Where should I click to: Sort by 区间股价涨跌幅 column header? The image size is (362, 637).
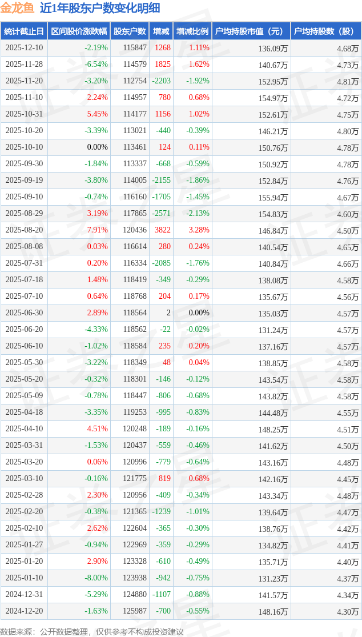pyautogui.click(x=79, y=31)
